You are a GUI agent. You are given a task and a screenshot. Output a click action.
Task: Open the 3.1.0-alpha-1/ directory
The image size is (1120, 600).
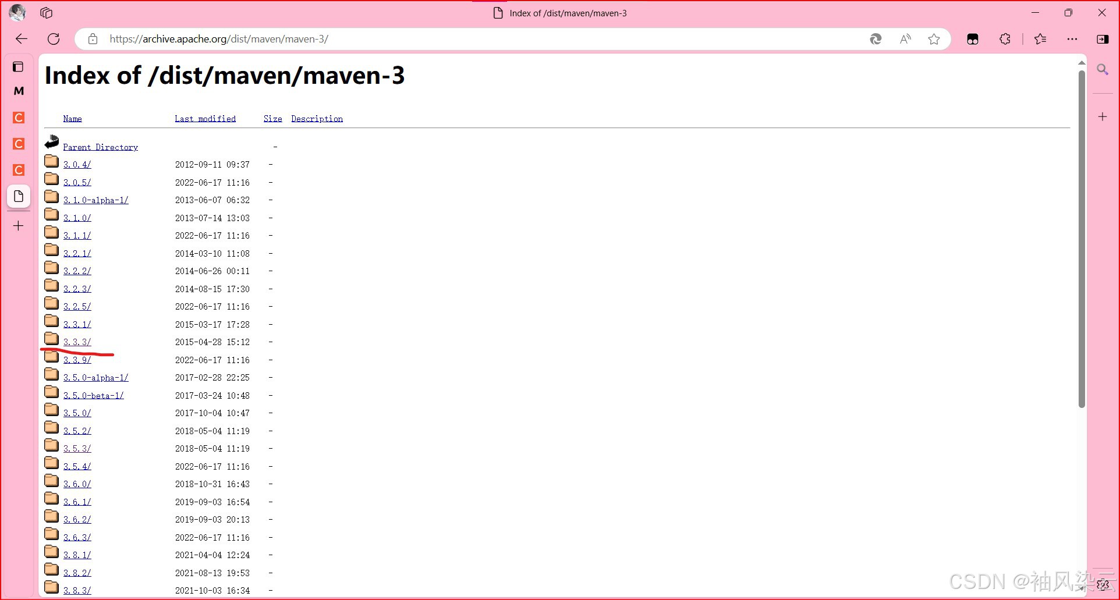(96, 200)
